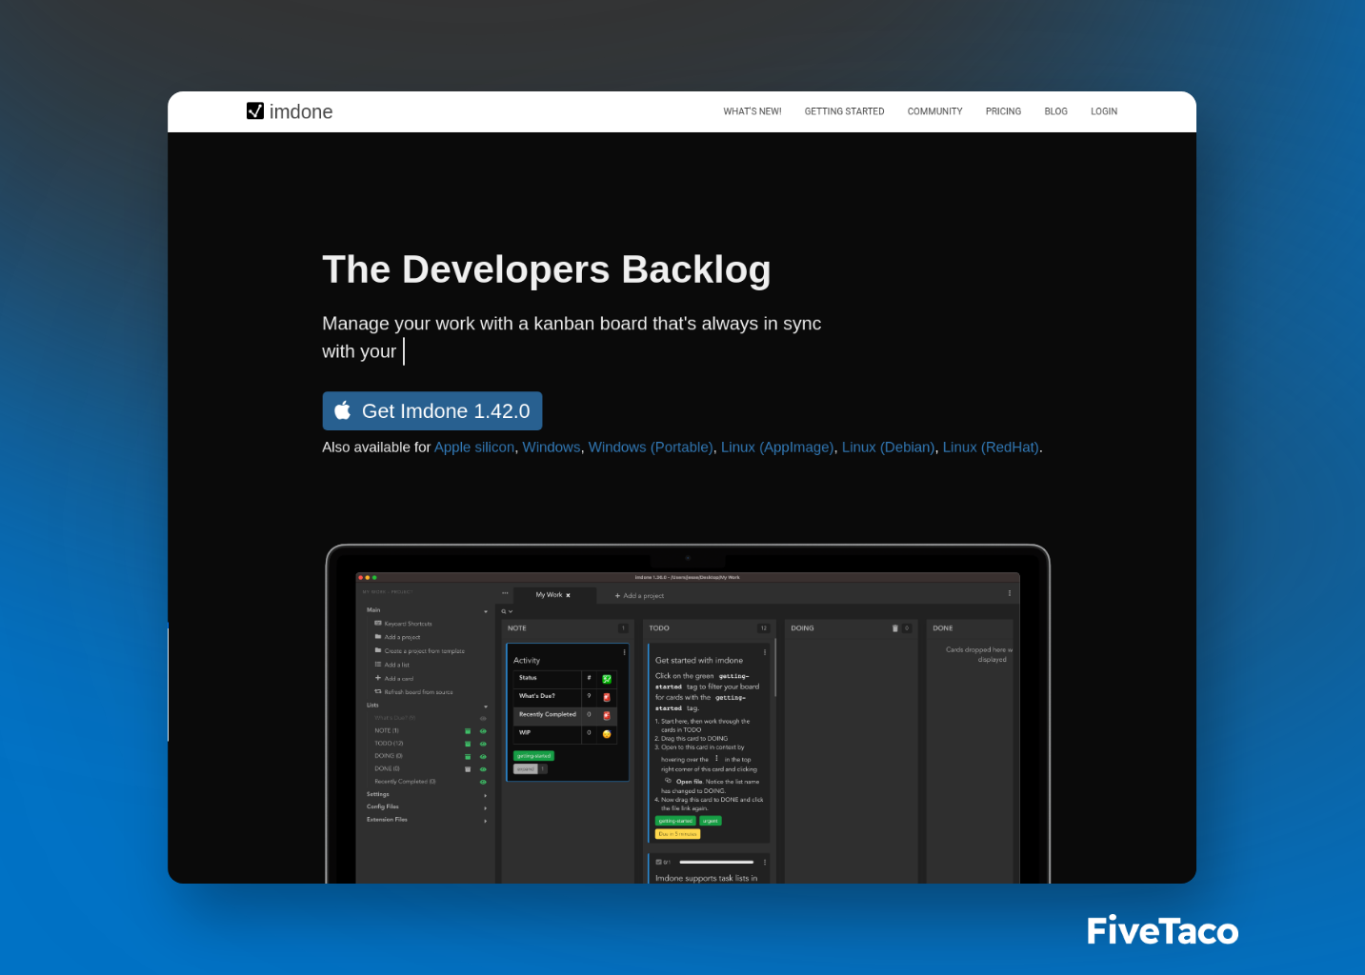Click LOGIN in the top navigation
Screen dimensions: 1365x975
1104,111
